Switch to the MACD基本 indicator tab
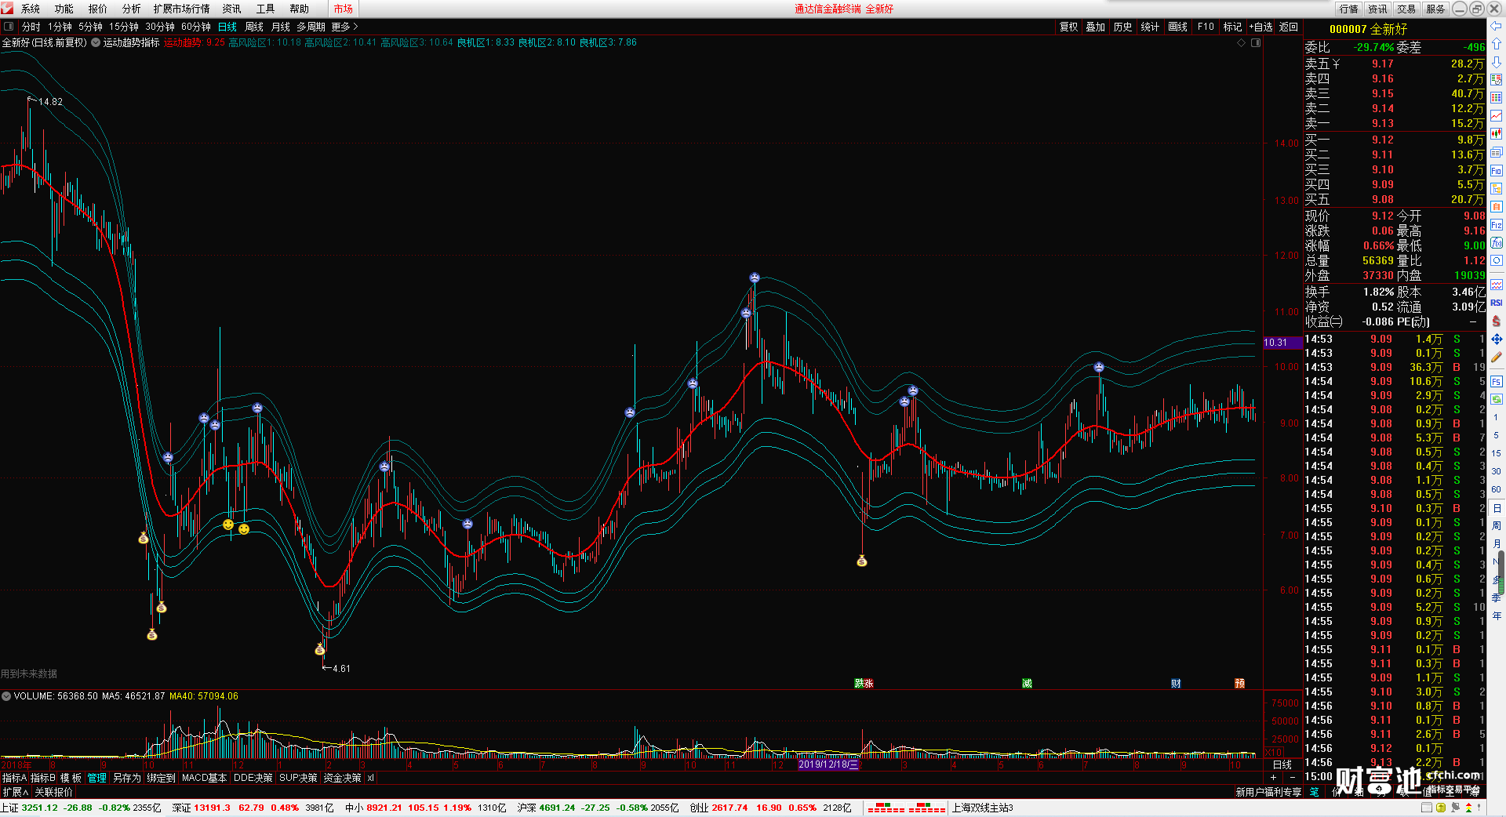Screen dimensions: 1506x817 [204, 778]
